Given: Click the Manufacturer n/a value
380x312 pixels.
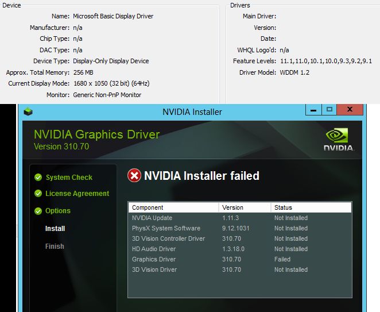Looking at the screenshot, I should coord(77,28).
